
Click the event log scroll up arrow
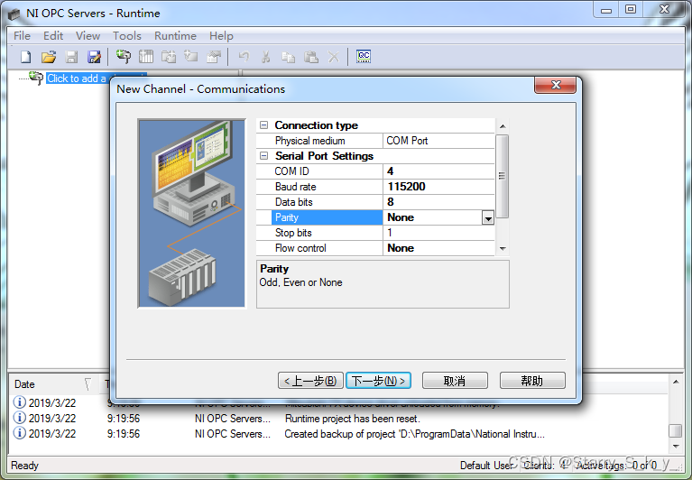click(x=676, y=381)
